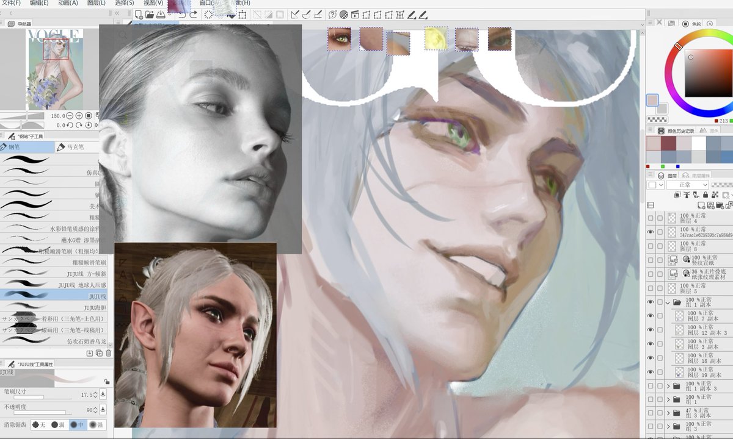Viewport: 733px width, 439px height.
Task: Reset rotation in the navigator
Action: tap(89, 125)
